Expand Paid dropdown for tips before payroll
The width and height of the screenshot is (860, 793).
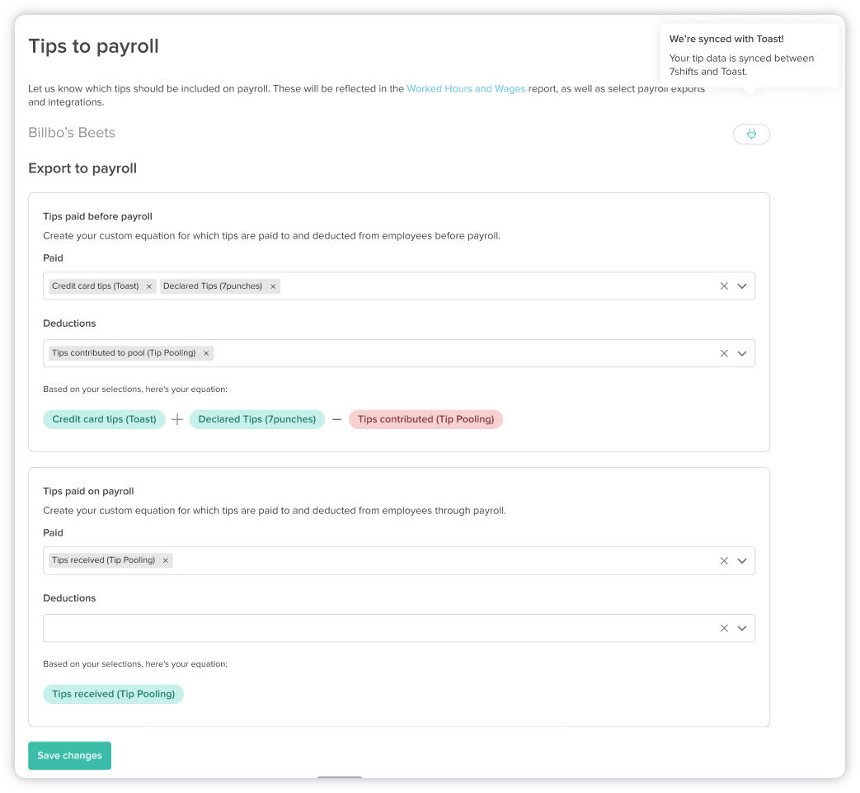(x=742, y=286)
